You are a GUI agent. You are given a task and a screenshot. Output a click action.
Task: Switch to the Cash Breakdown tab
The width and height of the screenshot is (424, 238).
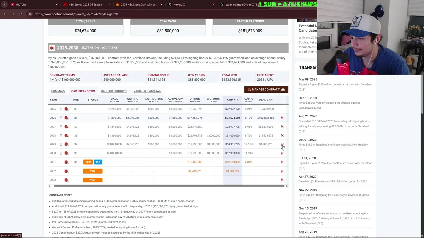(114, 91)
